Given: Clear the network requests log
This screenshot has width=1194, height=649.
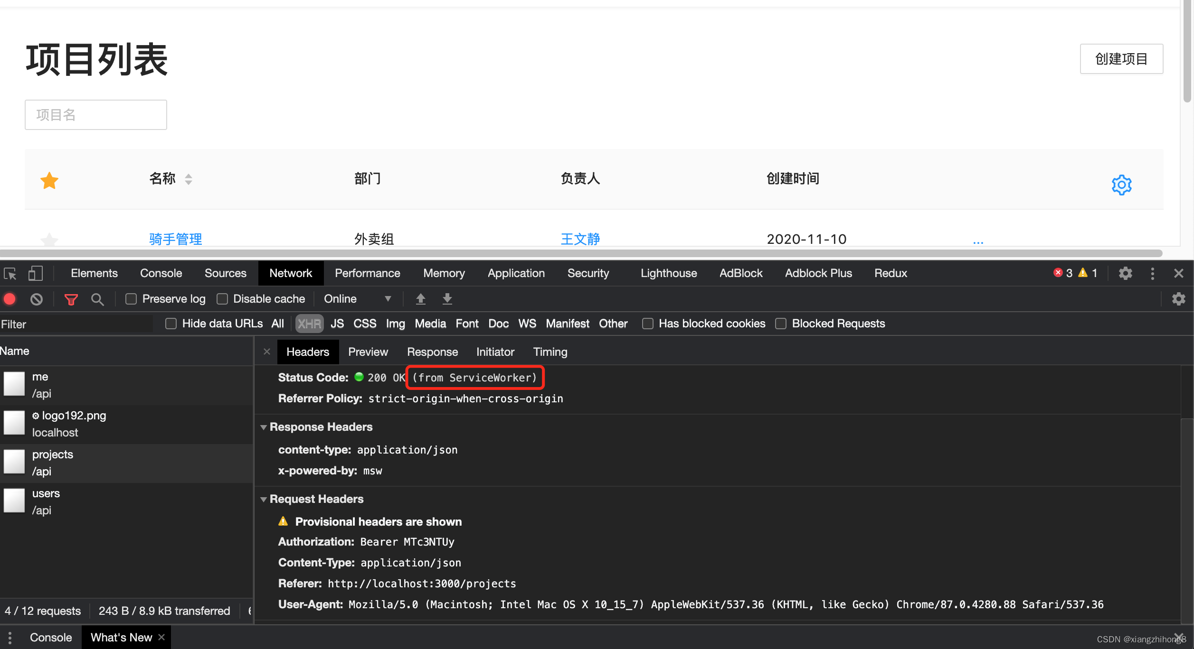Looking at the screenshot, I should point(37,299).
